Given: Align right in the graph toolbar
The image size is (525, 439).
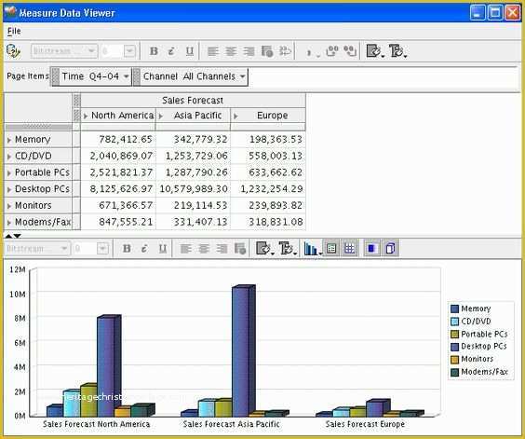Looking at the screenshot, I should (x=222, y=249).
